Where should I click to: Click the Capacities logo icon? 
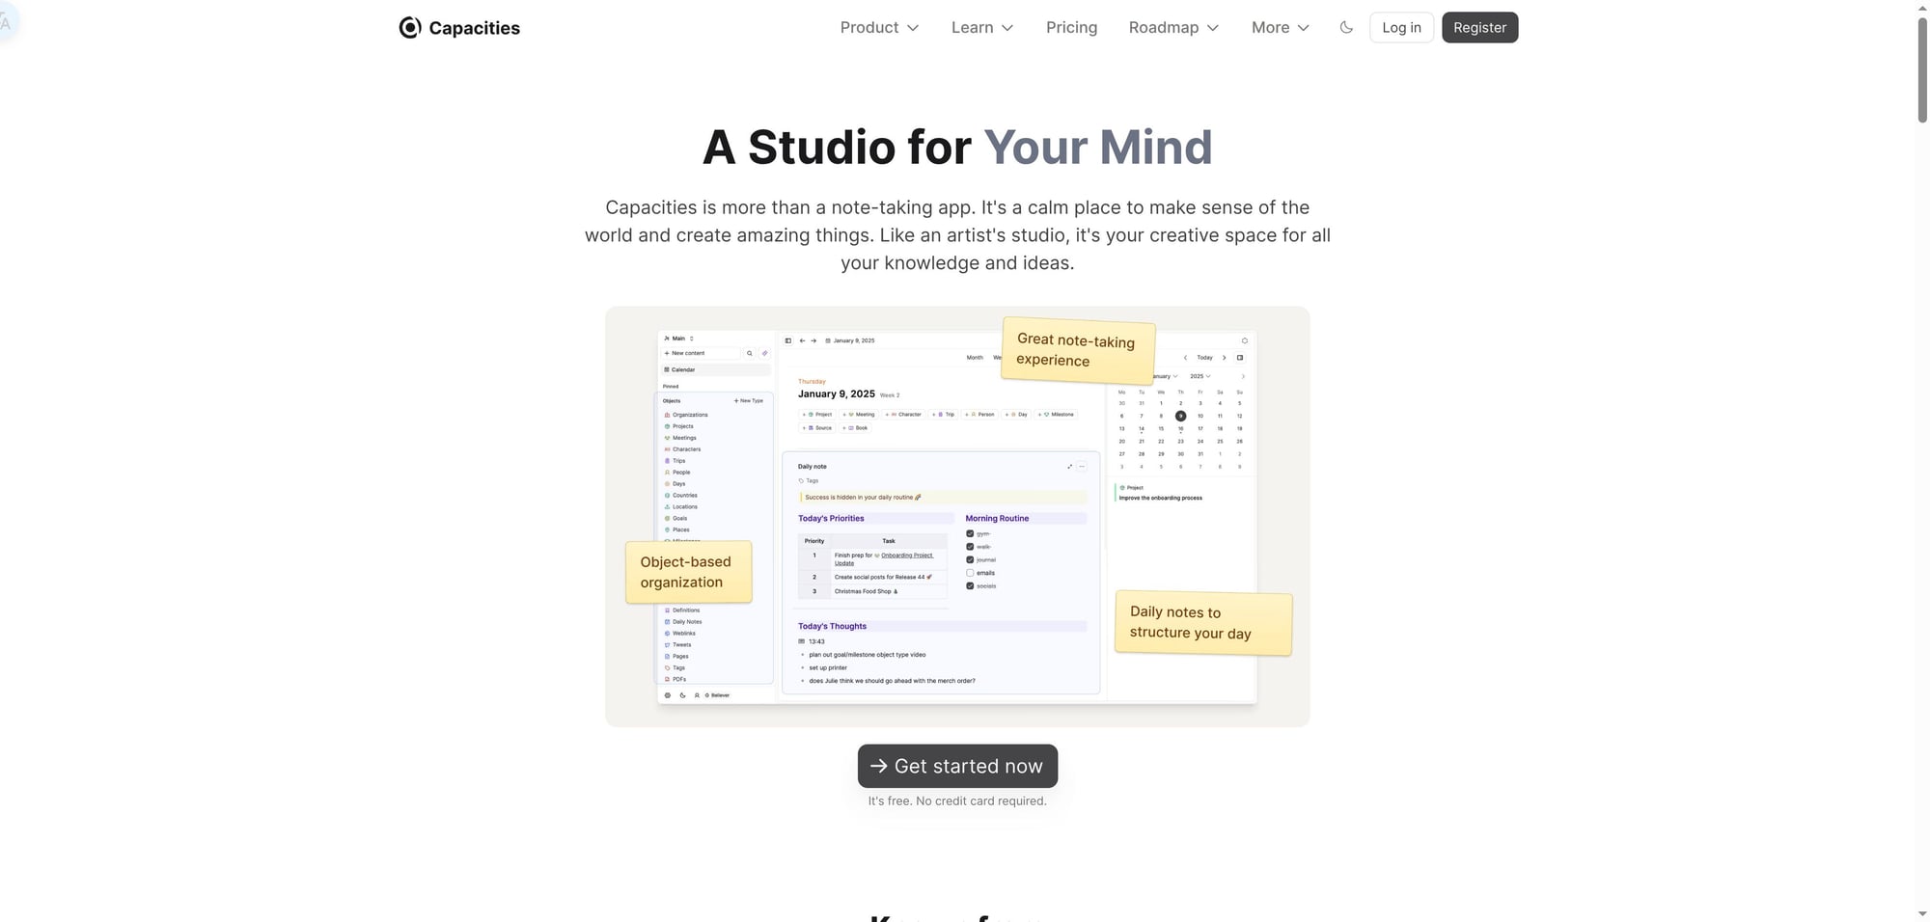point(410,28)
